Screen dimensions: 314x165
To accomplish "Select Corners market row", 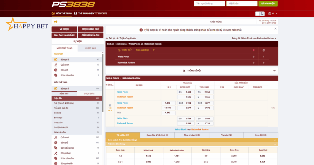I will (77, 113).
